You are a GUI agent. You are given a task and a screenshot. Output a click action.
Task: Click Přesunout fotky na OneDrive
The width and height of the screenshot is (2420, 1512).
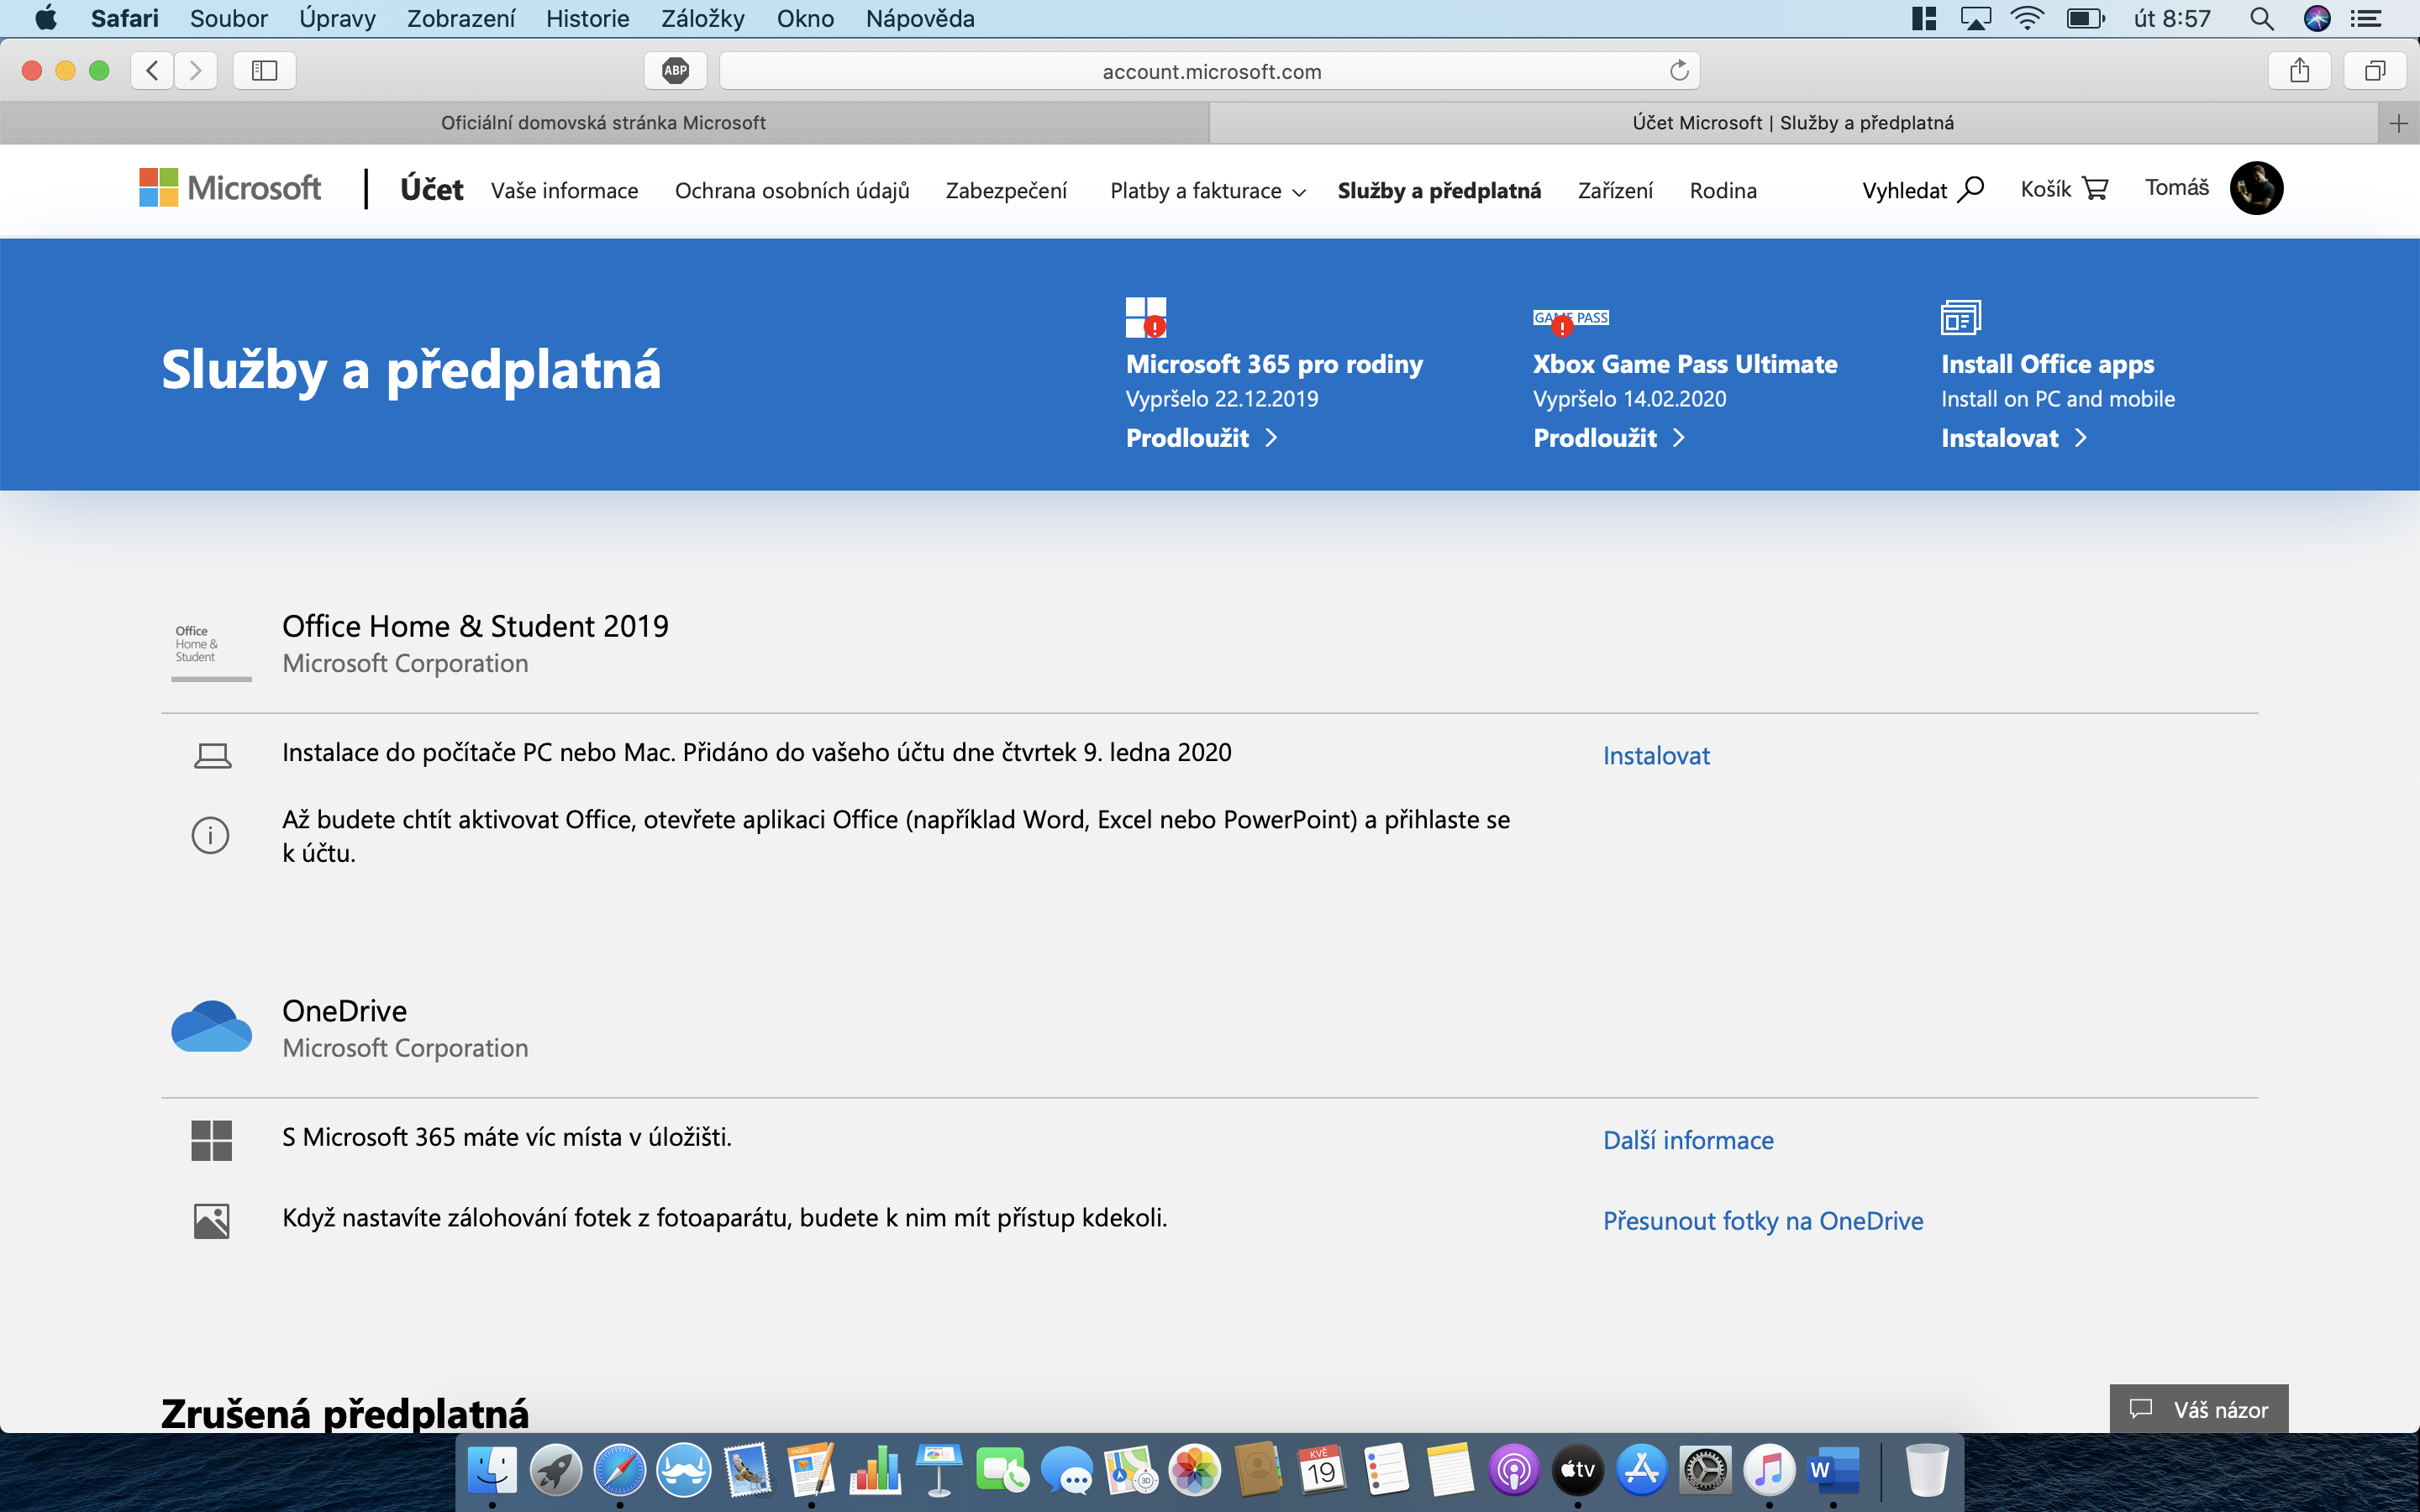click(1763, 1221)
